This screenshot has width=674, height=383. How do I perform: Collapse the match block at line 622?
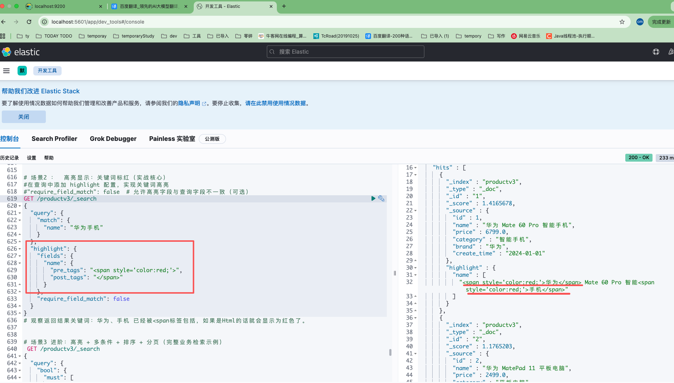[x=20, y=220]
